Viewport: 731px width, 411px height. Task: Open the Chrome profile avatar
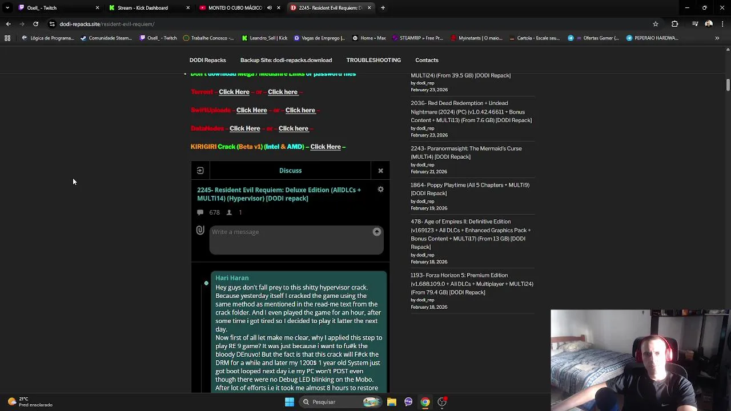point(709,24)
